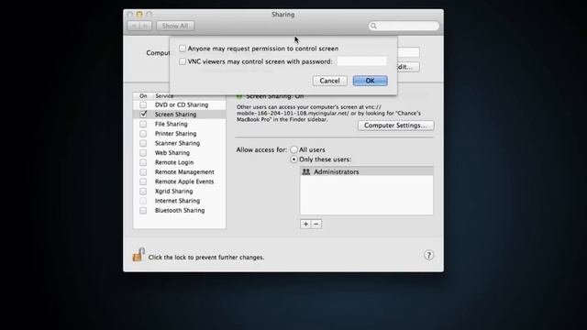Viewport: 587px width, 330px height.
Task: Select Administrators row in users list
Action: (x=367, y=171)
